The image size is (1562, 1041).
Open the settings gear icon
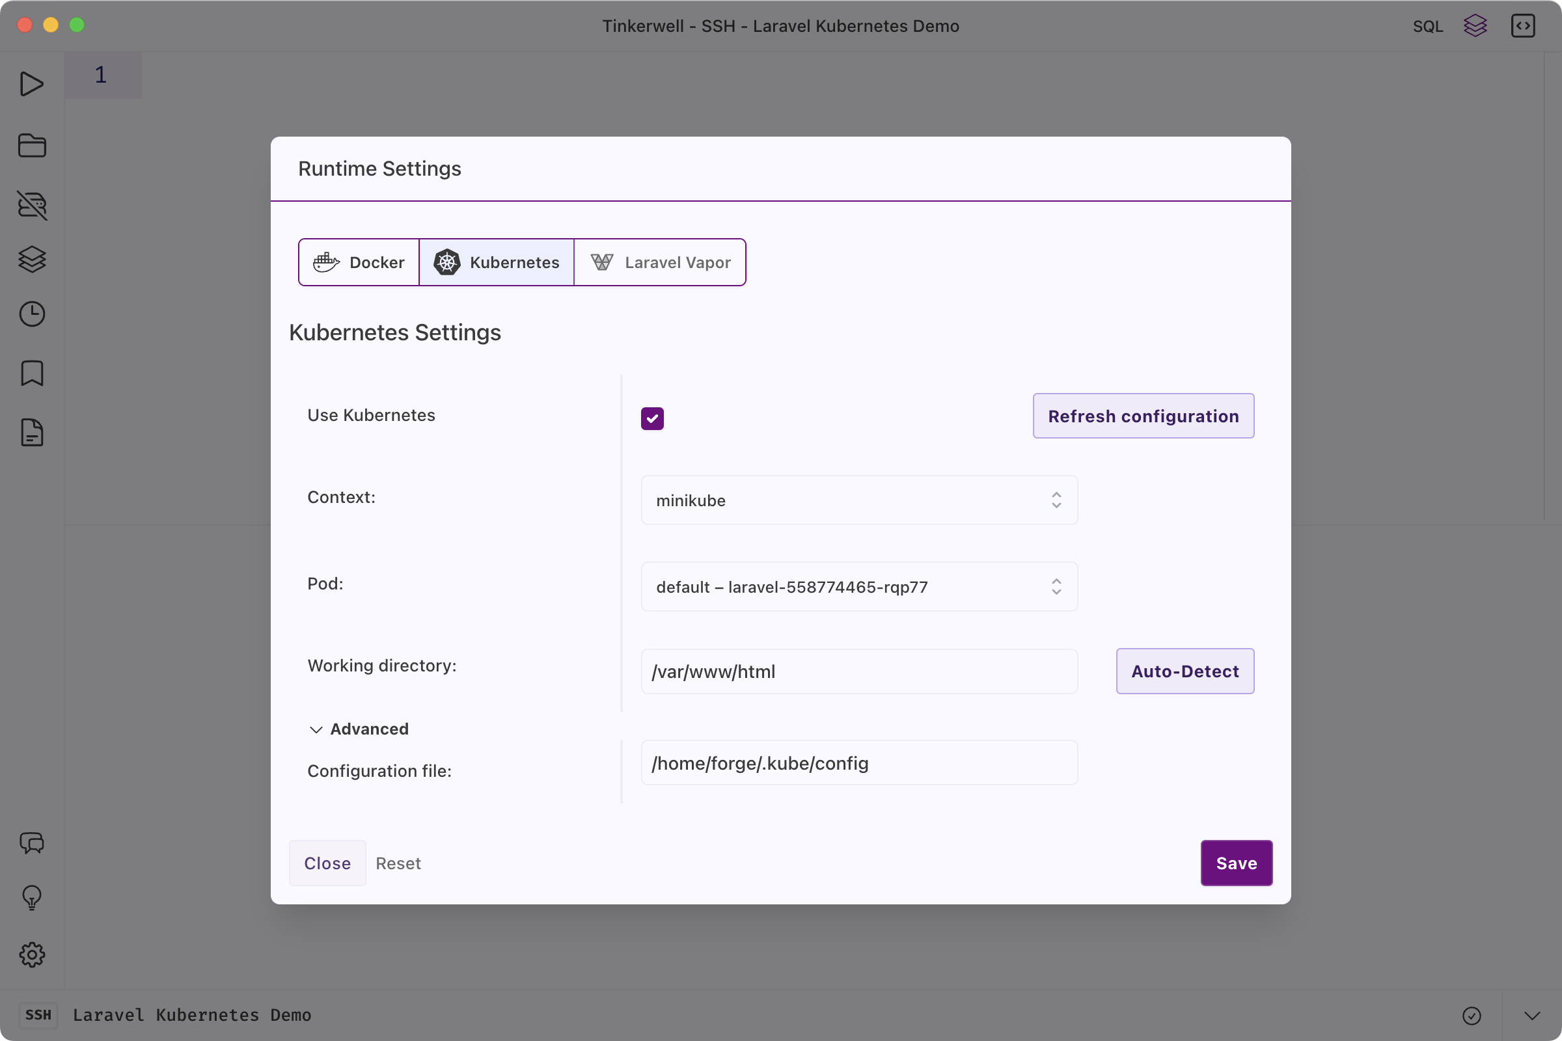32,954
